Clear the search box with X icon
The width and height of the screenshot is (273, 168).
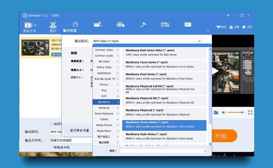[205, 151]
